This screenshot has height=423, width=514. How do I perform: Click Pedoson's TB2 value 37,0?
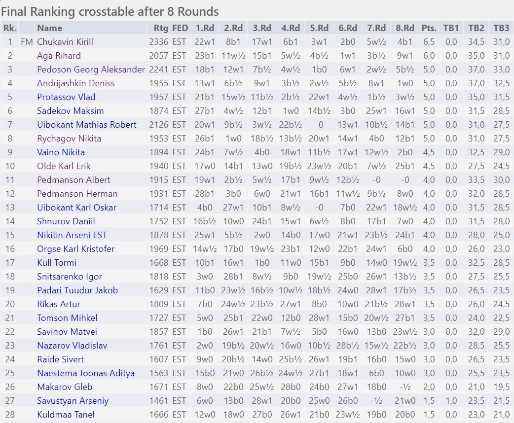476,70
